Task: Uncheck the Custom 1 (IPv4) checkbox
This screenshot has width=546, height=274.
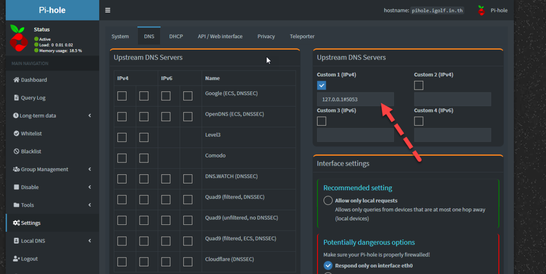Action: (x=322, y=85)
